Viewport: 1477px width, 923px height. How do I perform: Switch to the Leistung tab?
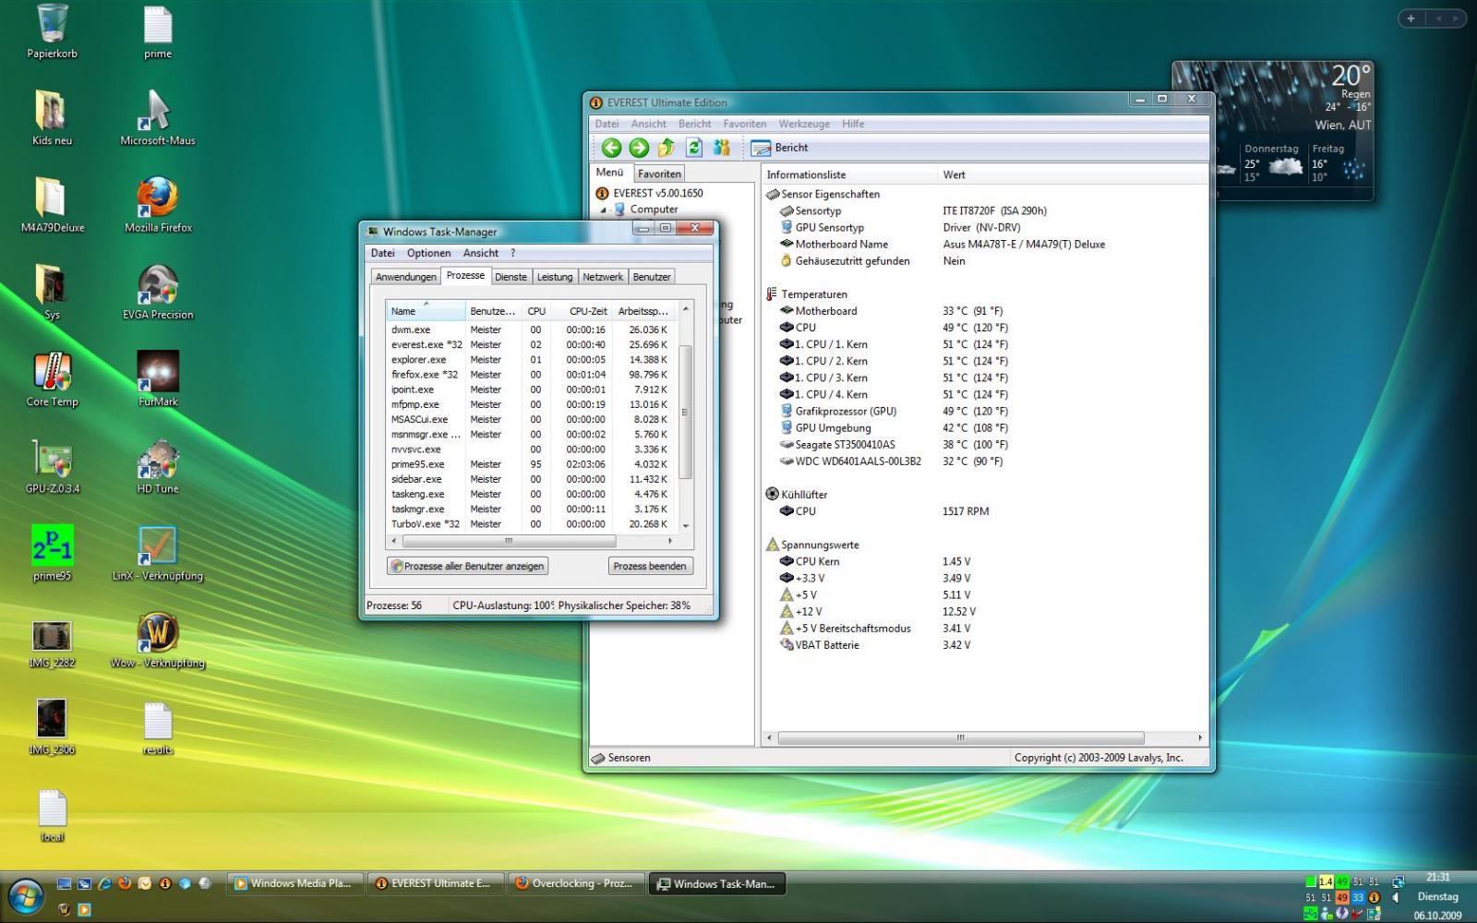coord(555,277)
